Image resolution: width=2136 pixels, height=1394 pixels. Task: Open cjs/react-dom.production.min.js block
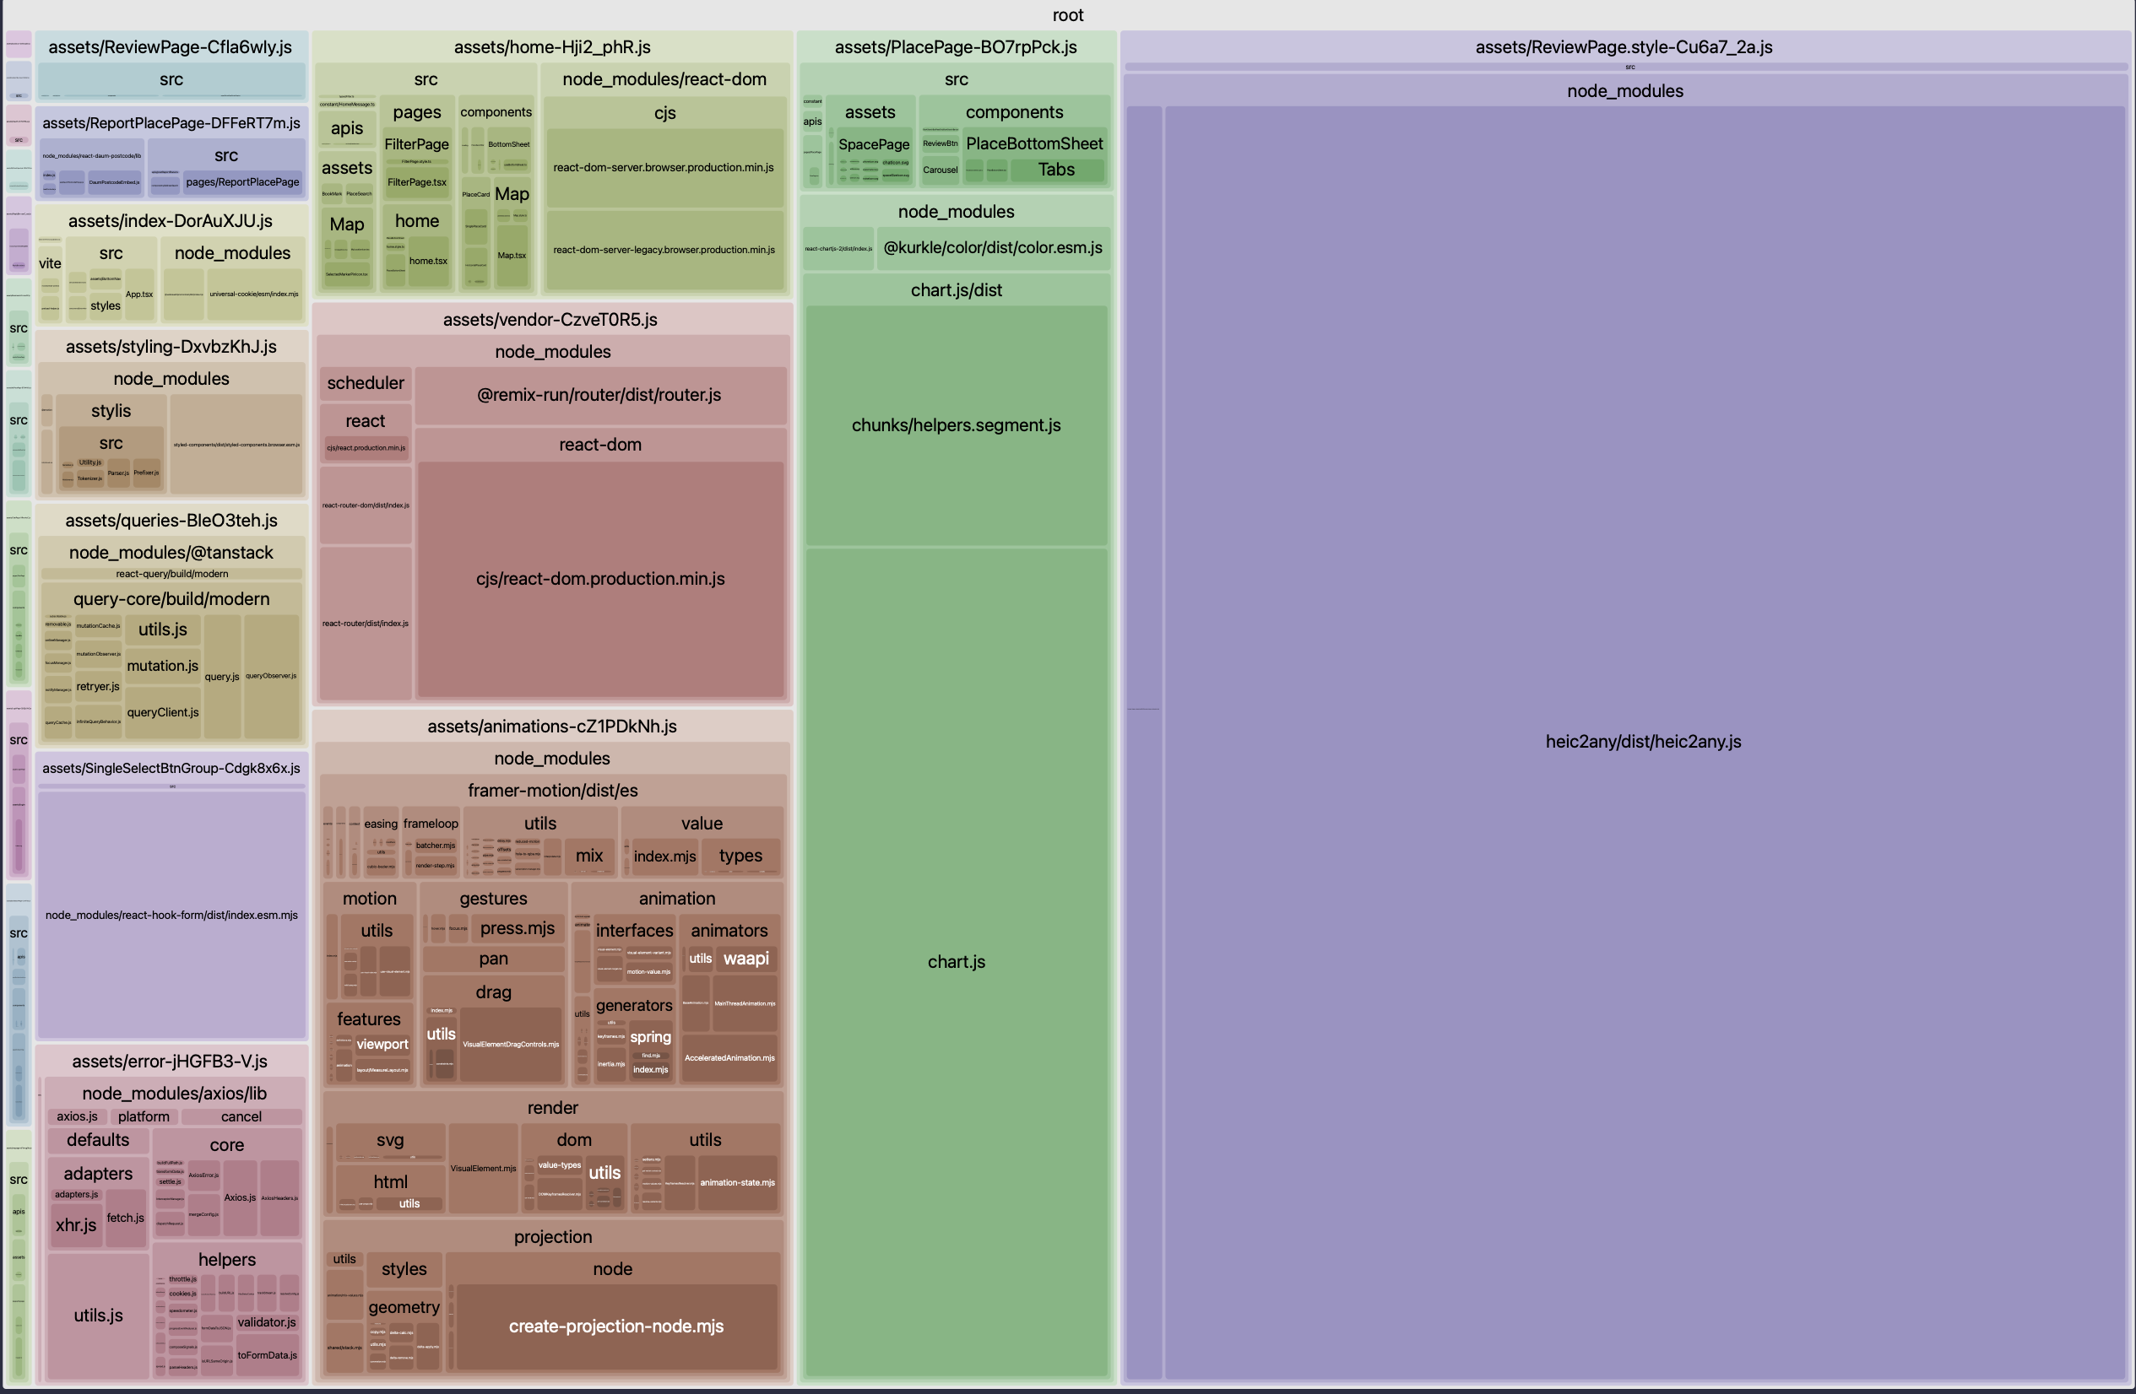[599, 579]
